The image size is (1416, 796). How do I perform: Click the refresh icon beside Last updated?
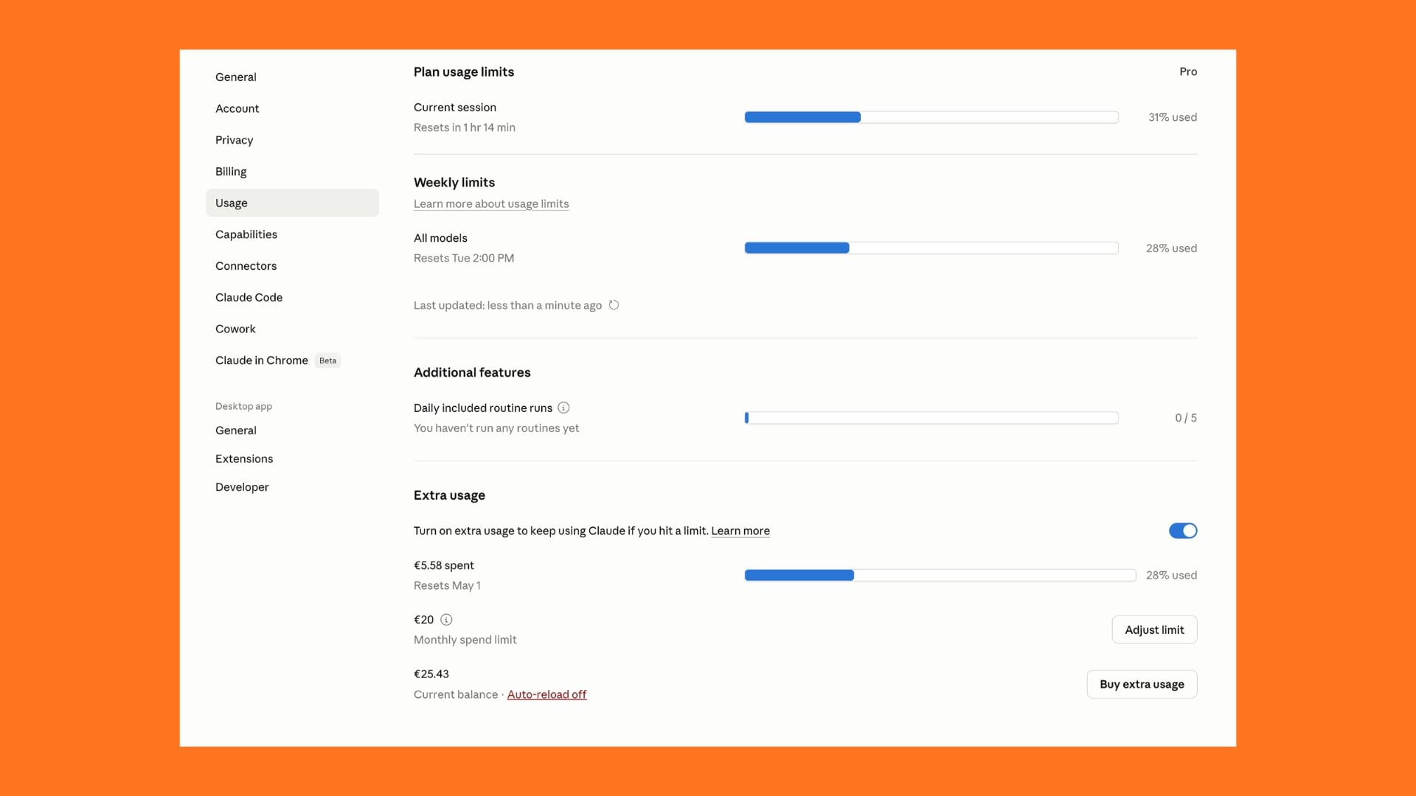[x=614, y=305]
